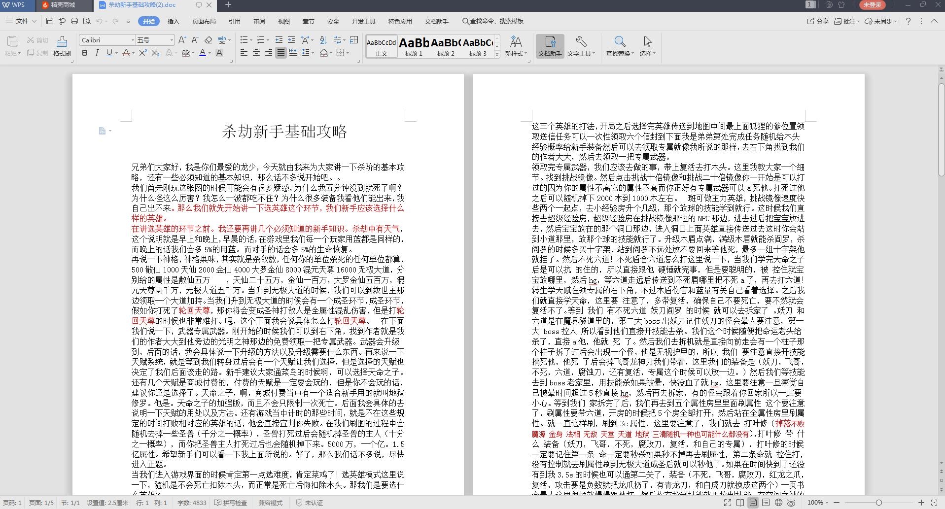
Task: Apply the text highlight color
Action: 185,53
